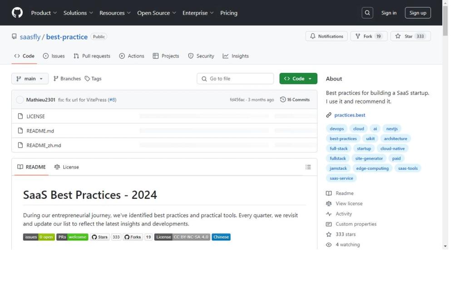The image size is (454, 283).
Task: Select the best-practices topic tag
Action: click(343, 139)
